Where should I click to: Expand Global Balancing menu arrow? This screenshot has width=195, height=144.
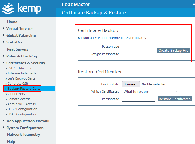pyautogui.click(x=4, y=35)
